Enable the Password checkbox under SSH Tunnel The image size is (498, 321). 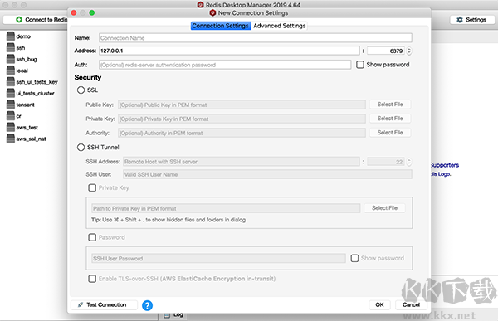coord(92,237)
